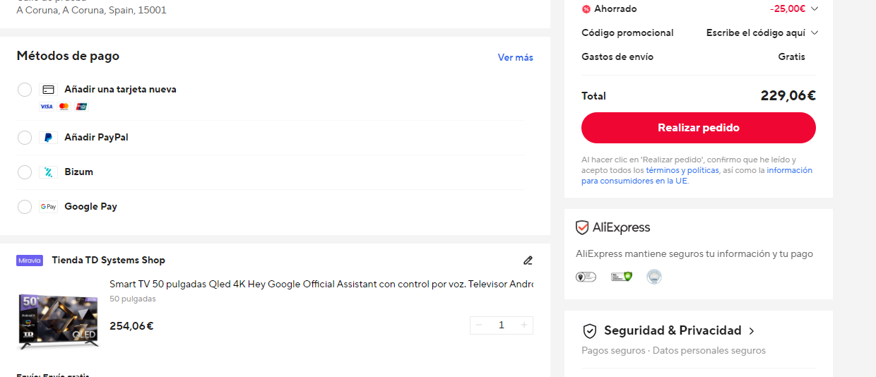Click the Bizum logo icon
876x377 pixels.
click(48, 172)
